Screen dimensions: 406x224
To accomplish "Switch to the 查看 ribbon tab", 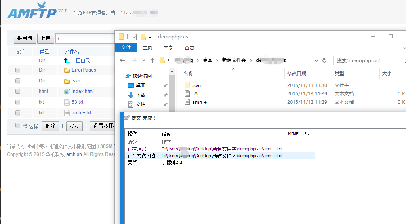I will (x=189, y=47).
